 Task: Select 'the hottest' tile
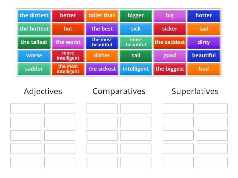34,29
